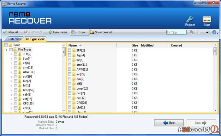221x136 pixels.
Task: Click file list scrollbar down arrow
Action: pyautogui.click(x=215, y=110)
